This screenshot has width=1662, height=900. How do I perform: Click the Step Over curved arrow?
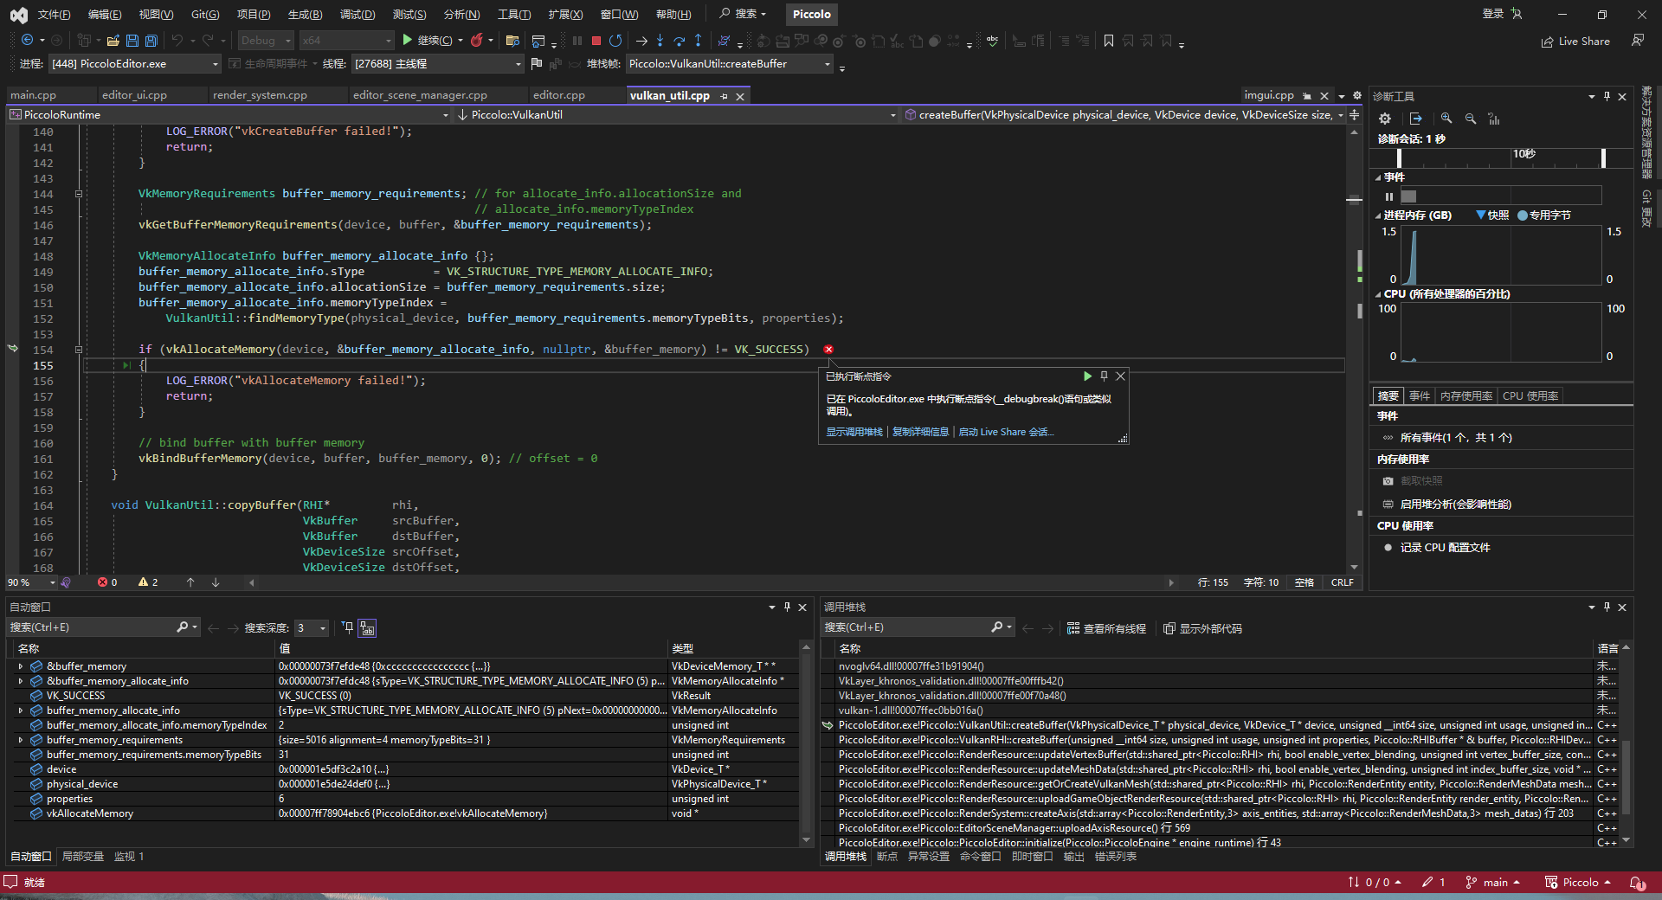click(680, 41)
